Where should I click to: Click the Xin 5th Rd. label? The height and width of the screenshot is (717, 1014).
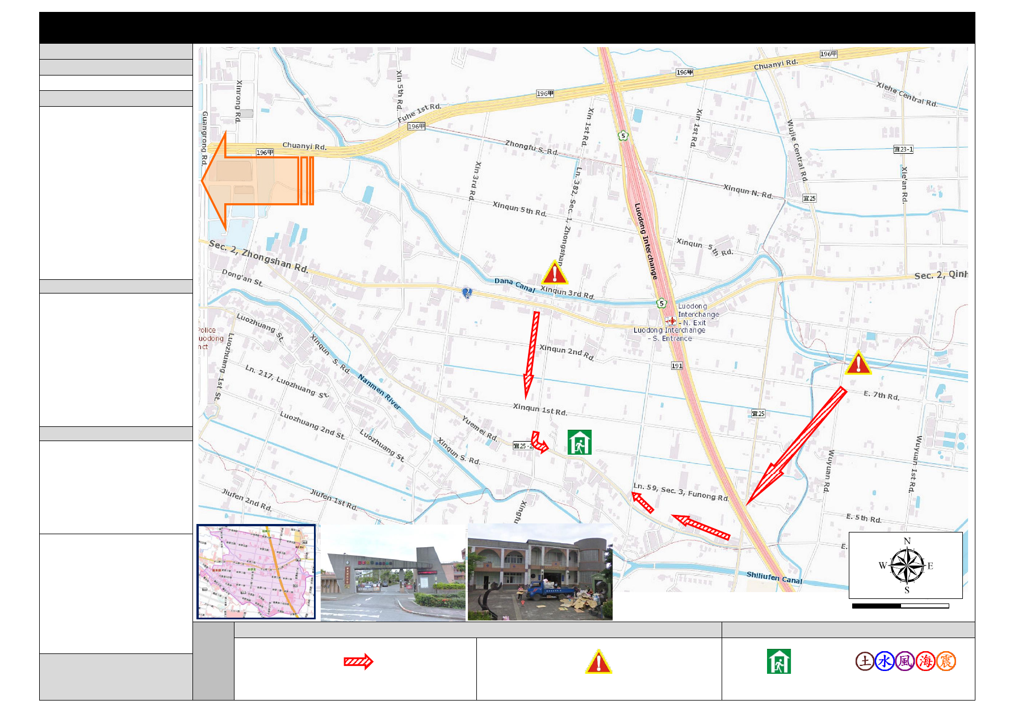[x=400, y=90]
